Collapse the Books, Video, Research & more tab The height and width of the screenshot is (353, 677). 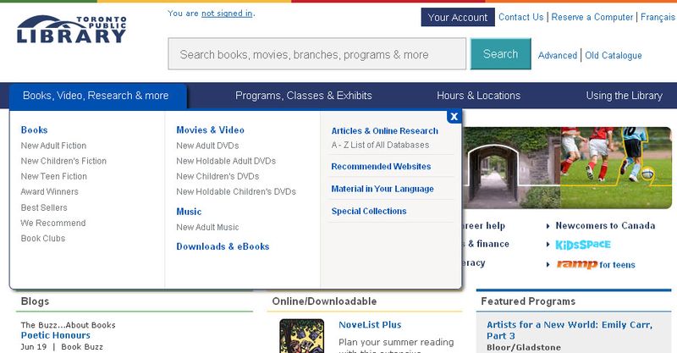click(96, 96)
